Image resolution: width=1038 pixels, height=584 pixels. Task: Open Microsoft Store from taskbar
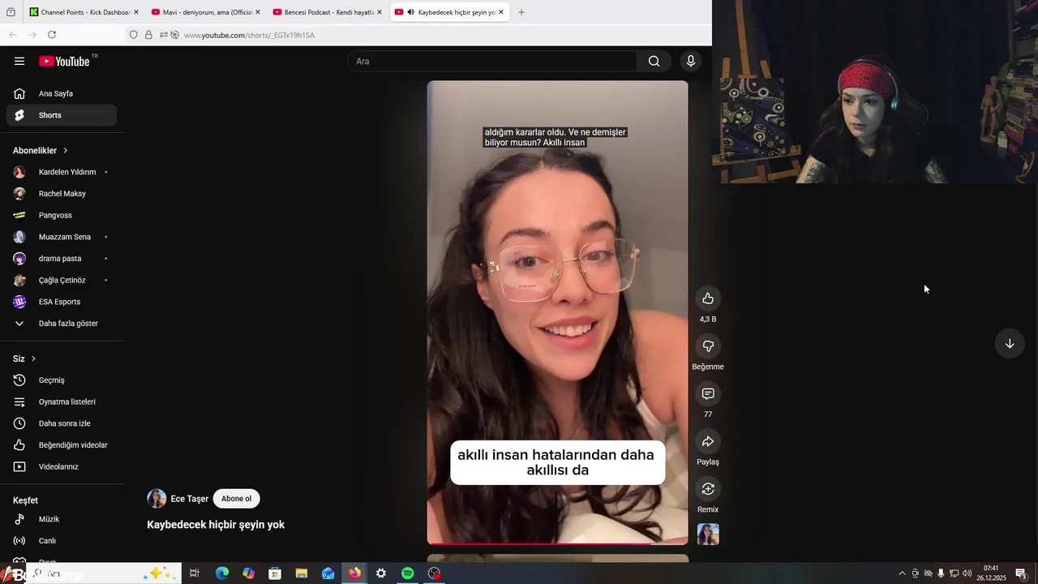(x=275, y=573)
